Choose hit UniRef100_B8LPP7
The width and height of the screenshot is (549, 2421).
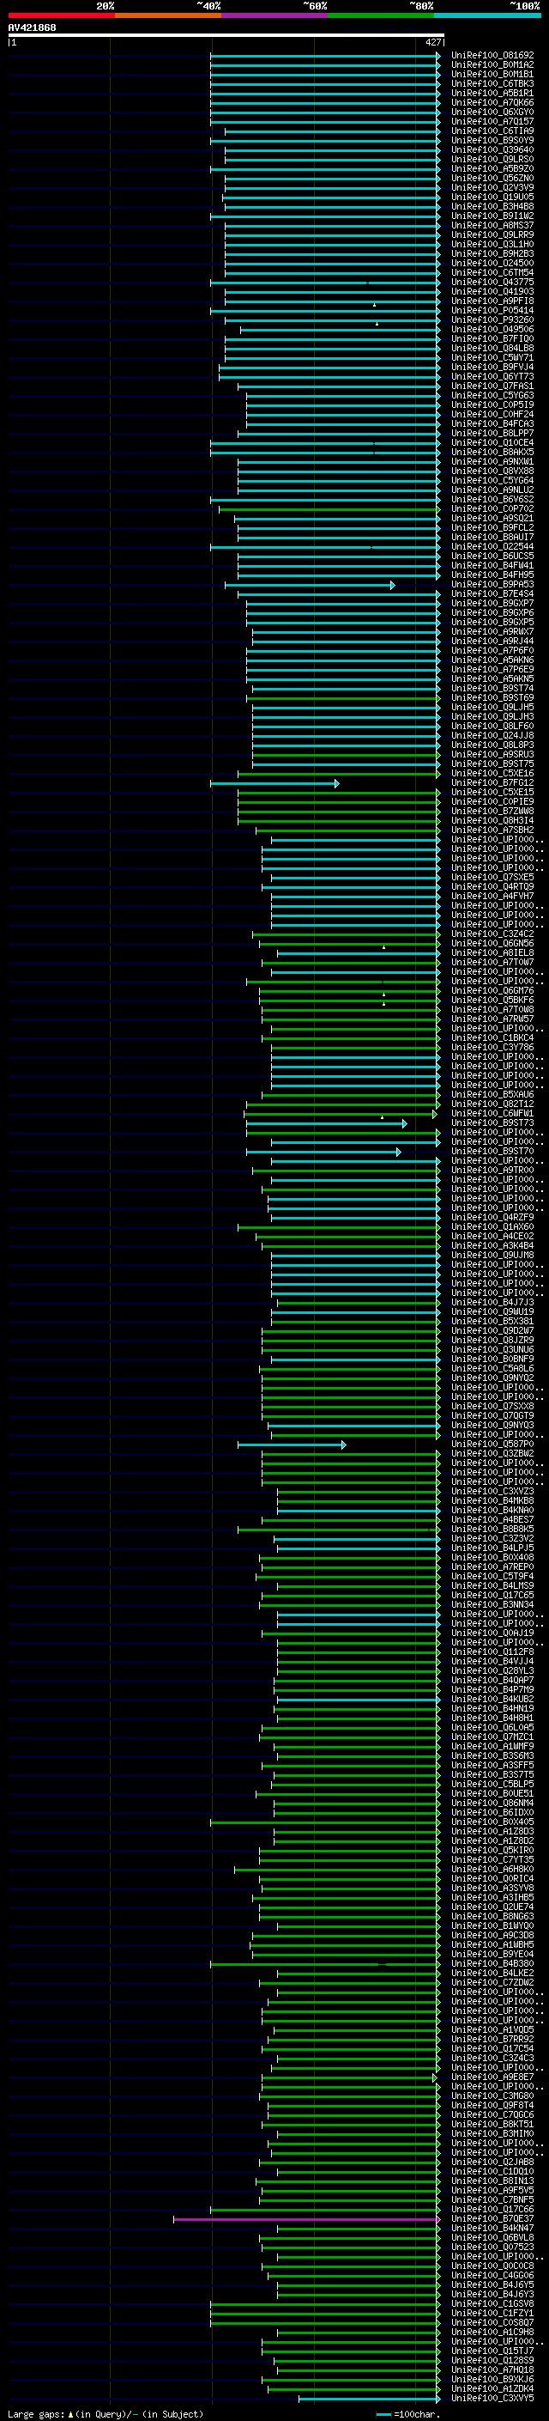(x=492, y=433)
